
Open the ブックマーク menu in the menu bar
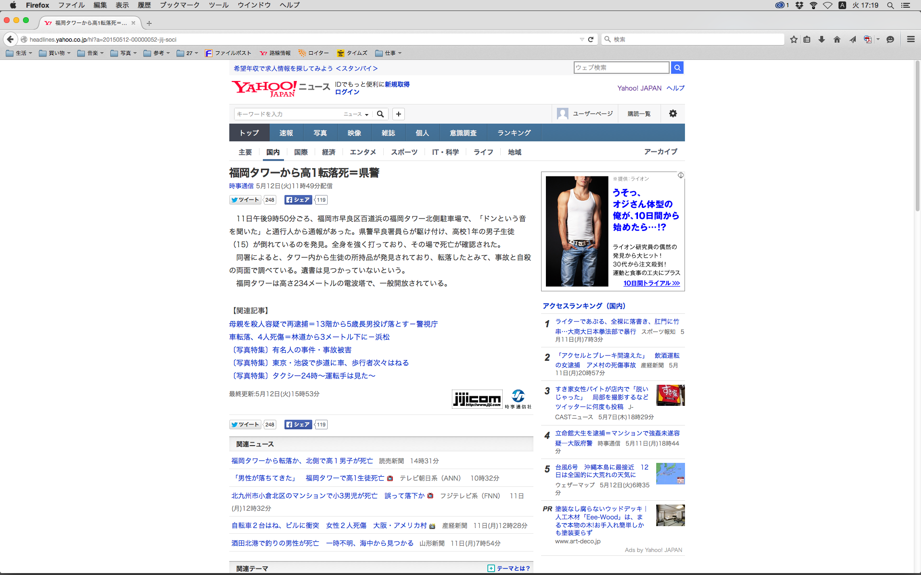point(179,5)
